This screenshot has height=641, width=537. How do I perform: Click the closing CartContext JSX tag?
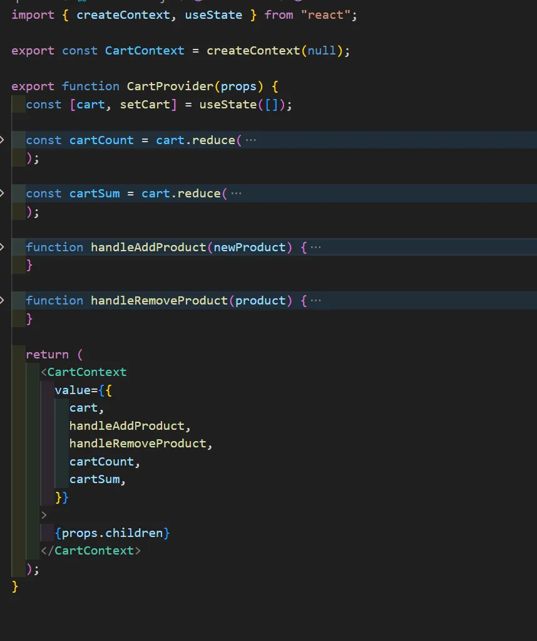(94, 551)
